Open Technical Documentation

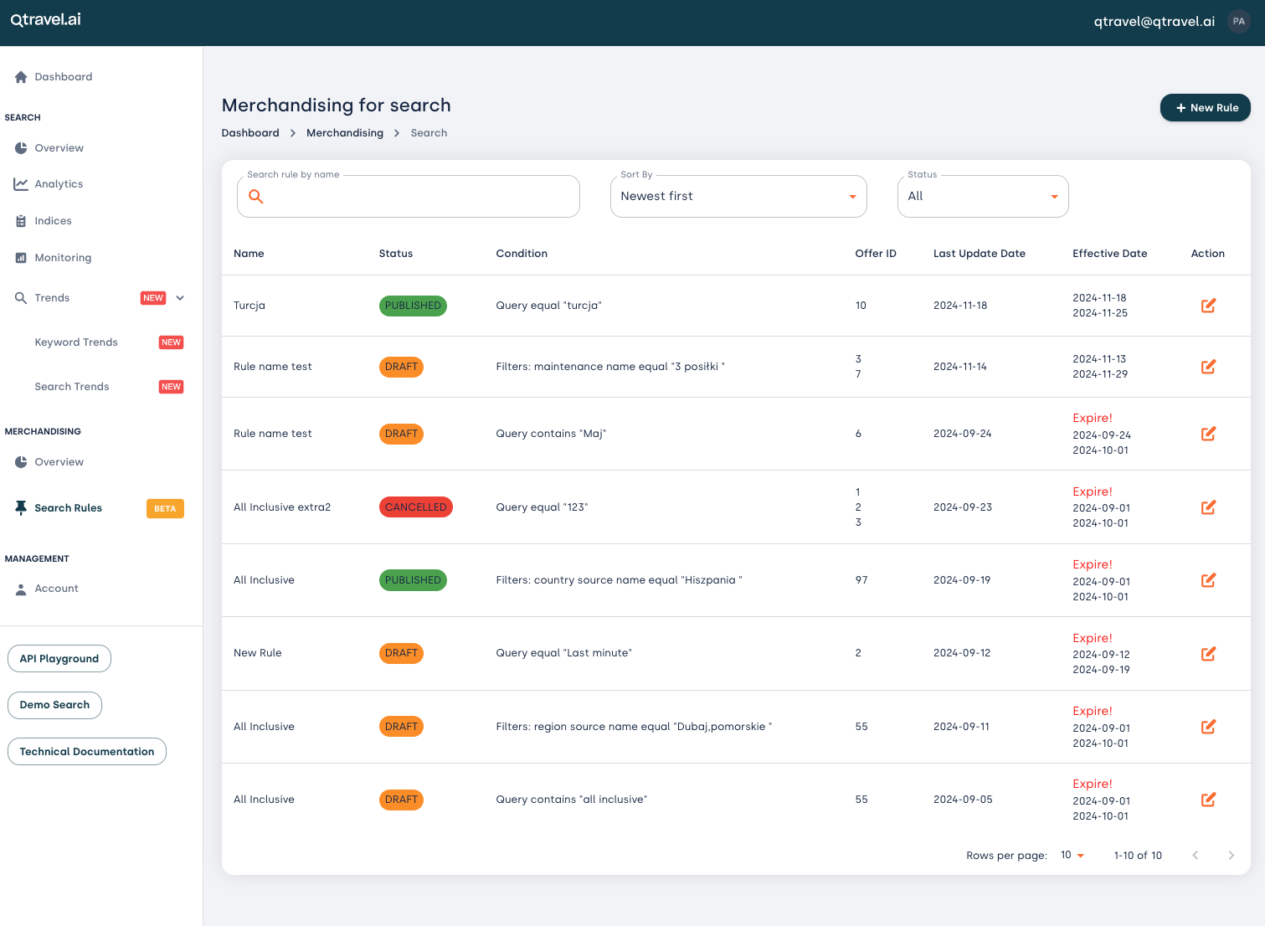pyautogui.click(x=87, y=752)
